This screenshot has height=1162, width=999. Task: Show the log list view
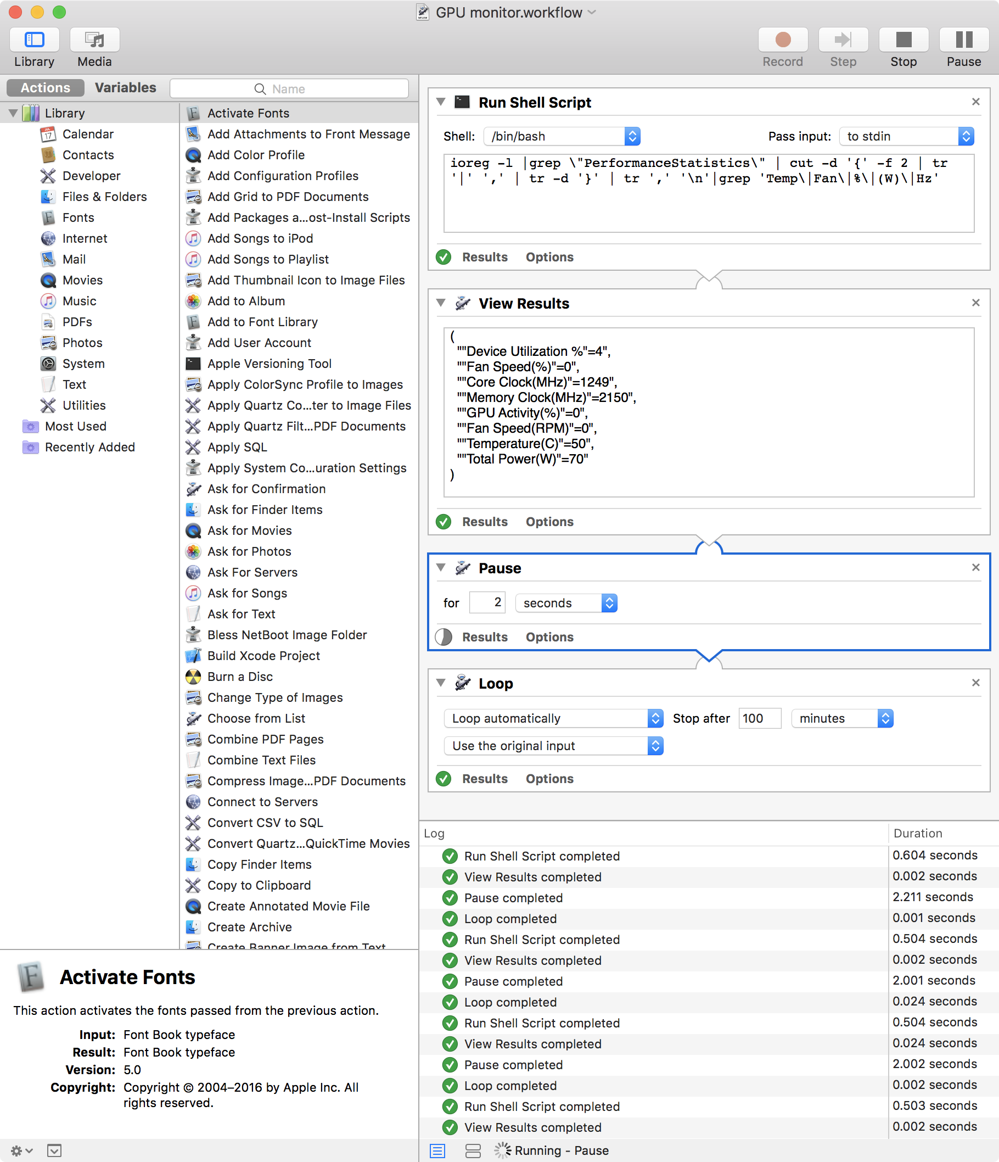pos(437,1151)
